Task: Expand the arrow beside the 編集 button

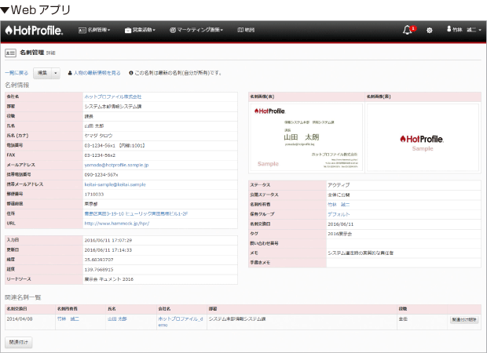Action: tap(56, 73)
